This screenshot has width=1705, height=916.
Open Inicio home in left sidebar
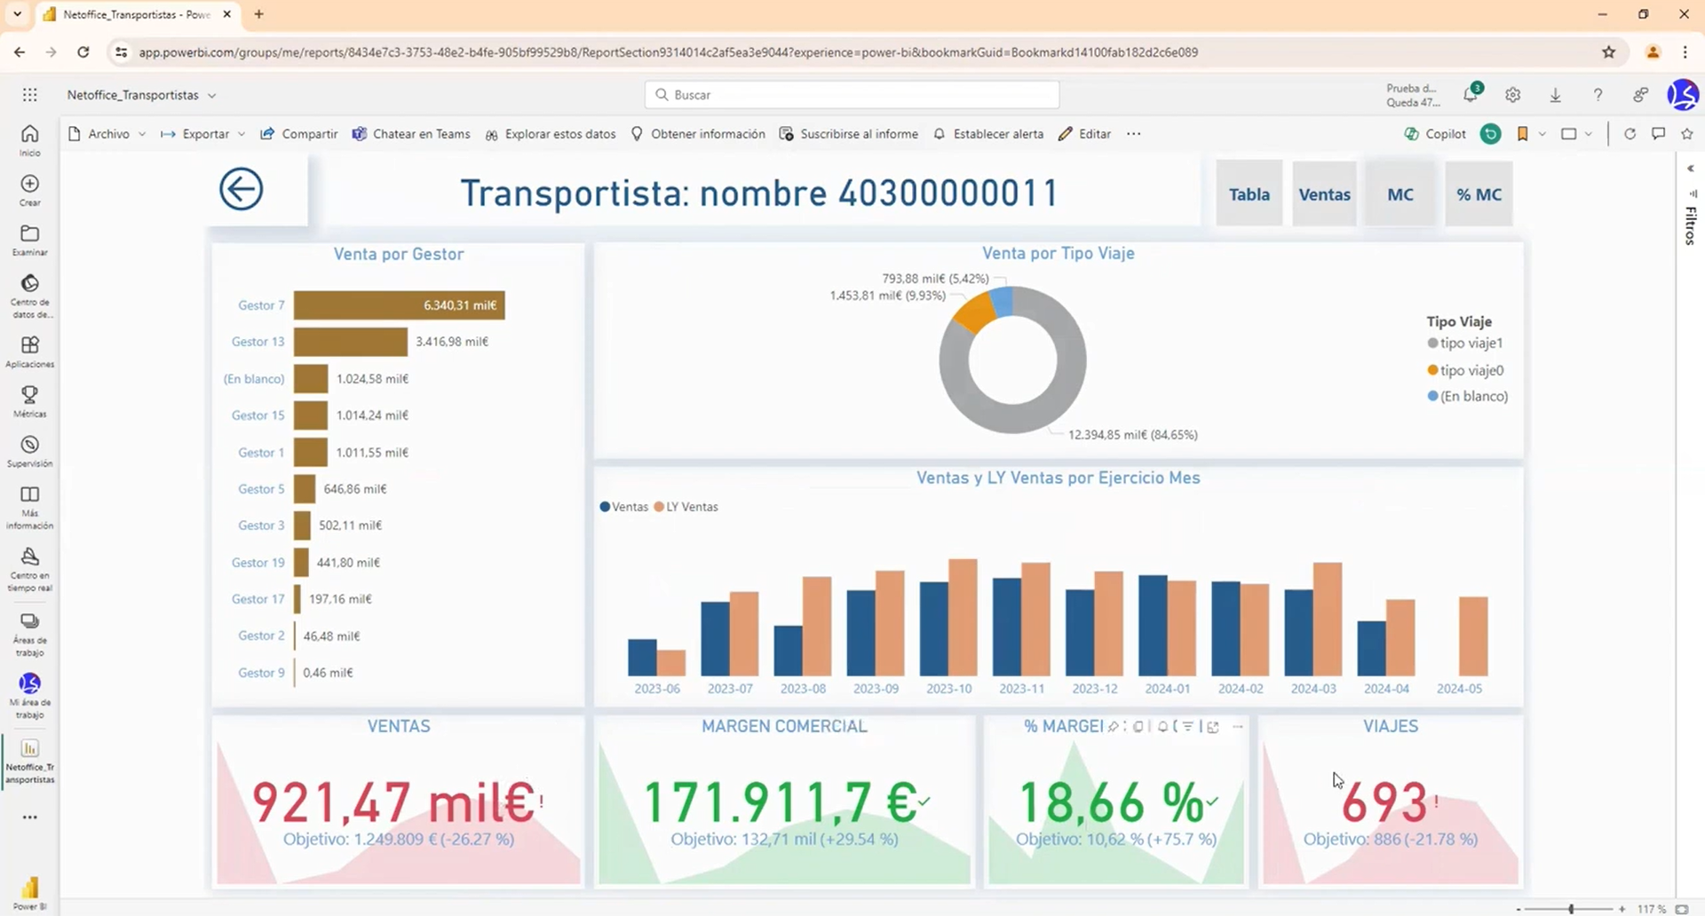(x=29, y=140)
